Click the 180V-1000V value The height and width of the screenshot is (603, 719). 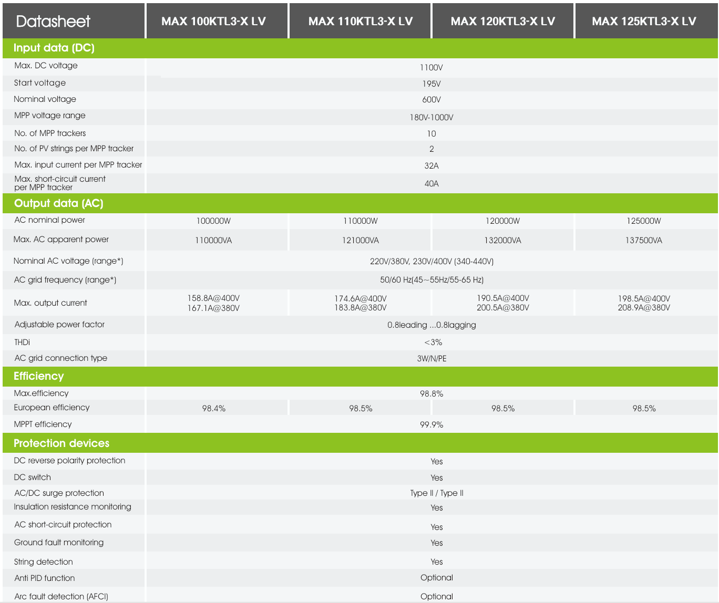pos(431,118)
